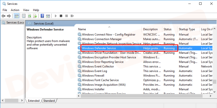The image size is (217, 108).
Task: Open the Help toolbar icon
Action: pyautogui.click(x=42, y=16)
